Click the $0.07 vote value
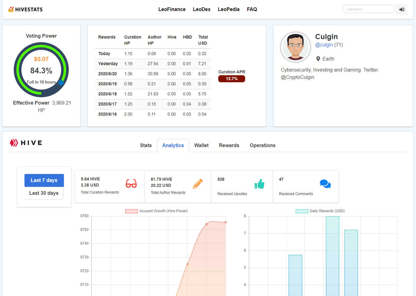Image resolution: width=416 pixels, height=296 pixels. 41,59
